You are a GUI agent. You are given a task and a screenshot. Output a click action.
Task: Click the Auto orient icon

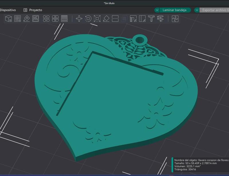point(27,19)
